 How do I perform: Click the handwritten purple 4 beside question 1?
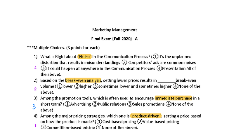pos(35,68)
